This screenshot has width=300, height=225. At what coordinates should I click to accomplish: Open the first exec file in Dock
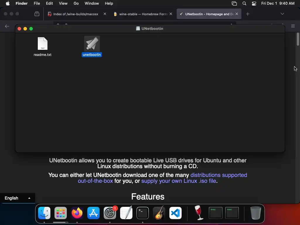[215, 213]
